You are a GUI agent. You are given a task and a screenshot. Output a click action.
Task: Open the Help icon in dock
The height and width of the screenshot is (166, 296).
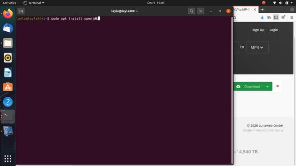[8, 102]
